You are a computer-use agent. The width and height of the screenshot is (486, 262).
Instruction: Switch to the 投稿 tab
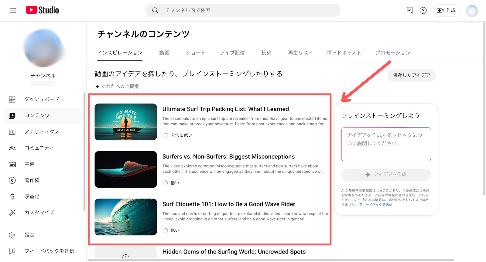[x=266, y=53]
